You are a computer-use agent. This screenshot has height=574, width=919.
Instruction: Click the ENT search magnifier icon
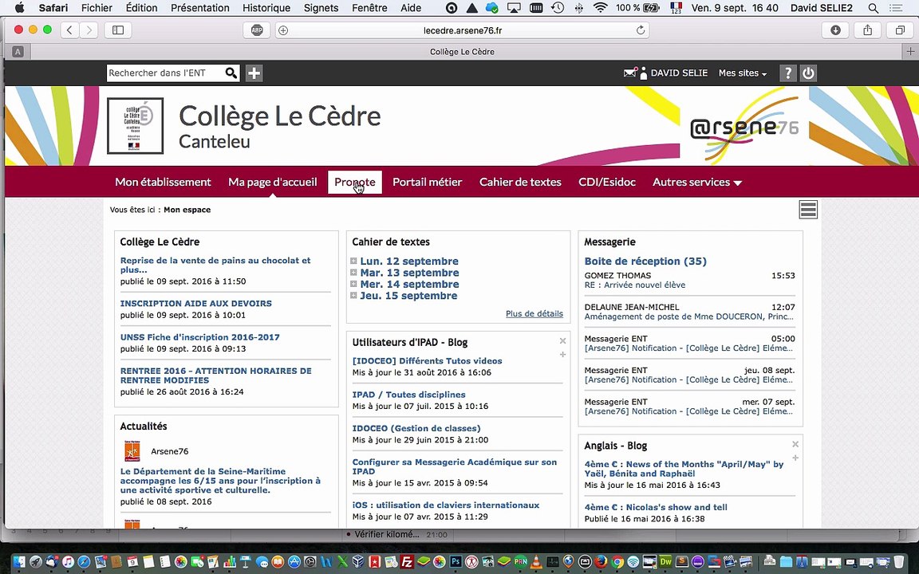231,73
